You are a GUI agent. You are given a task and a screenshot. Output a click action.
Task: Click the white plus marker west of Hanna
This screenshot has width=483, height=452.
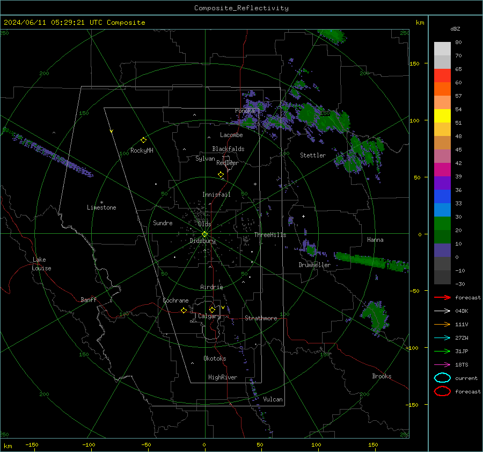(x=303, y=216)
